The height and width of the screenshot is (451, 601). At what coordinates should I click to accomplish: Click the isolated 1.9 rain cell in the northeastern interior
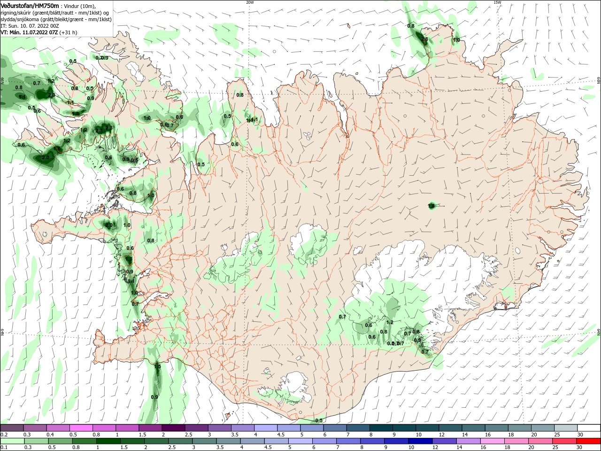point(432,205)
